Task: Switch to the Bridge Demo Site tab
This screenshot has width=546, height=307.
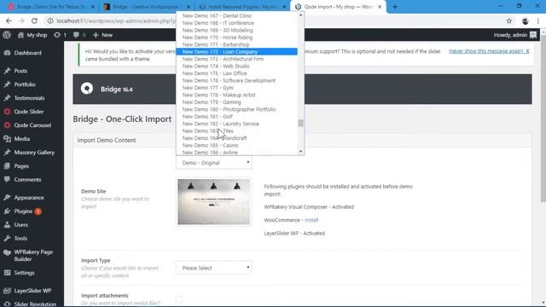Action: [51, 7]
